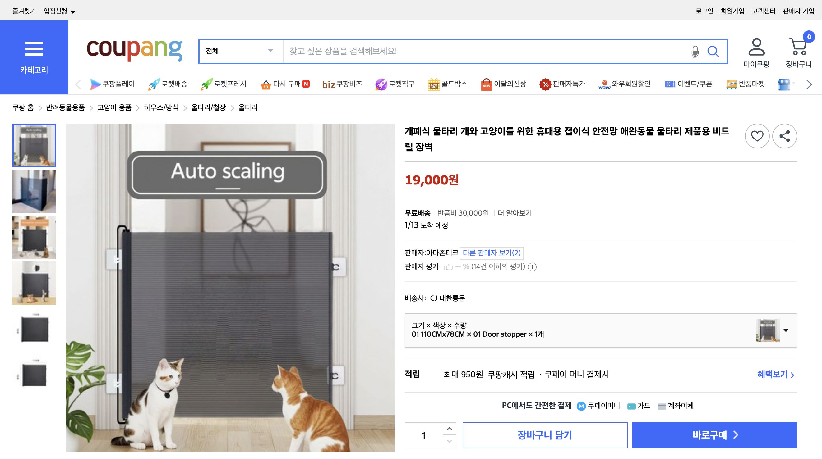Open the 장바구니 shopping cart

point(798,48)
